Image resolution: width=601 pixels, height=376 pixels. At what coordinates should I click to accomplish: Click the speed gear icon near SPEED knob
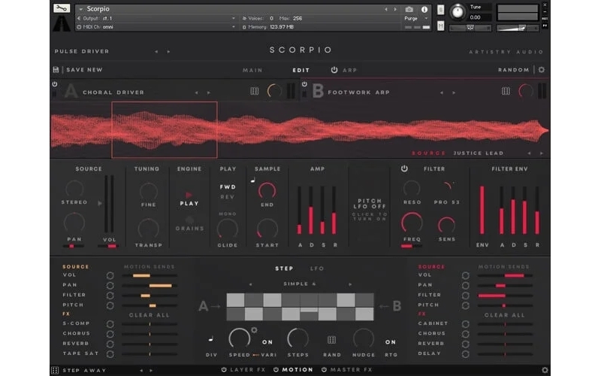click(254, 330)
